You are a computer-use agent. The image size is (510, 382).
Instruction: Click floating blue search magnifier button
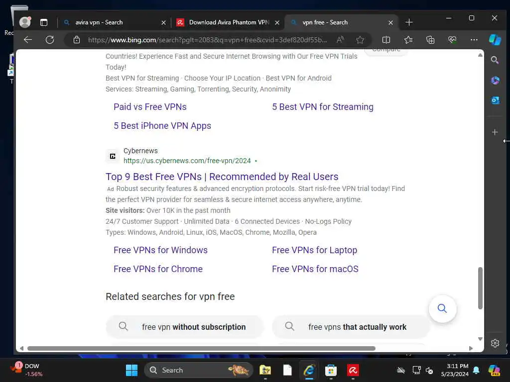pos(442,308)
